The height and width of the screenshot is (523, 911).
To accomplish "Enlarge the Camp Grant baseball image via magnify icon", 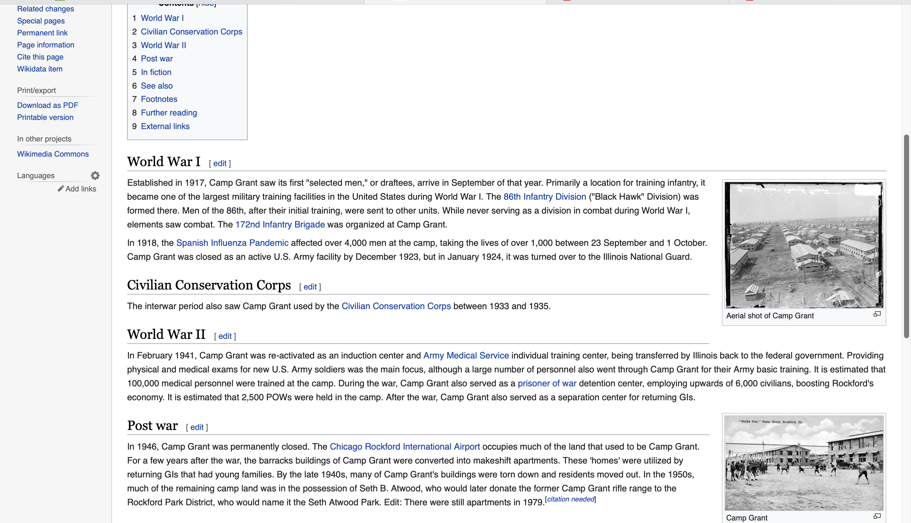I will pos(877,516).
